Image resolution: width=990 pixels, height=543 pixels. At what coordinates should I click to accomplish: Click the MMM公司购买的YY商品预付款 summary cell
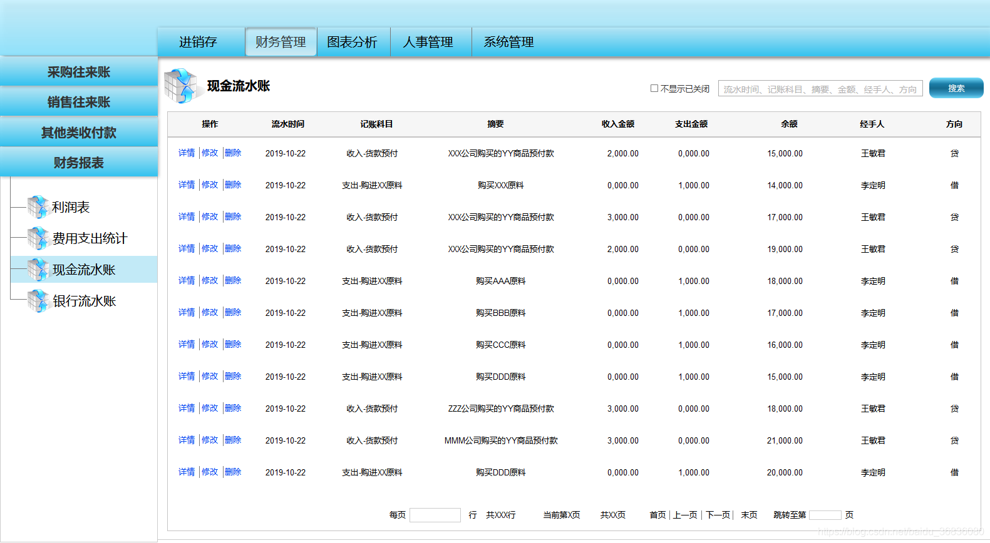pos(501,440)
